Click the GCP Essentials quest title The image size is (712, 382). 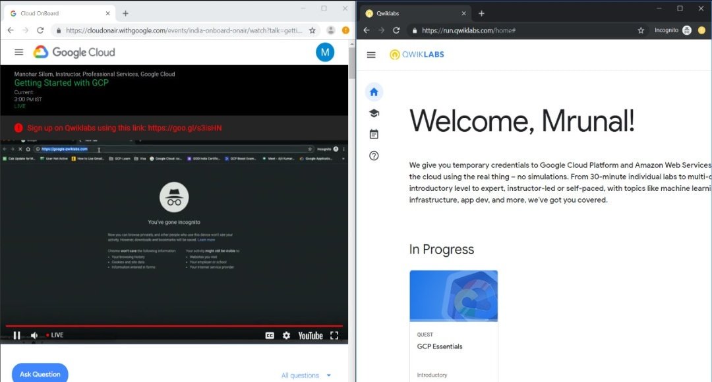pos(440,346)
